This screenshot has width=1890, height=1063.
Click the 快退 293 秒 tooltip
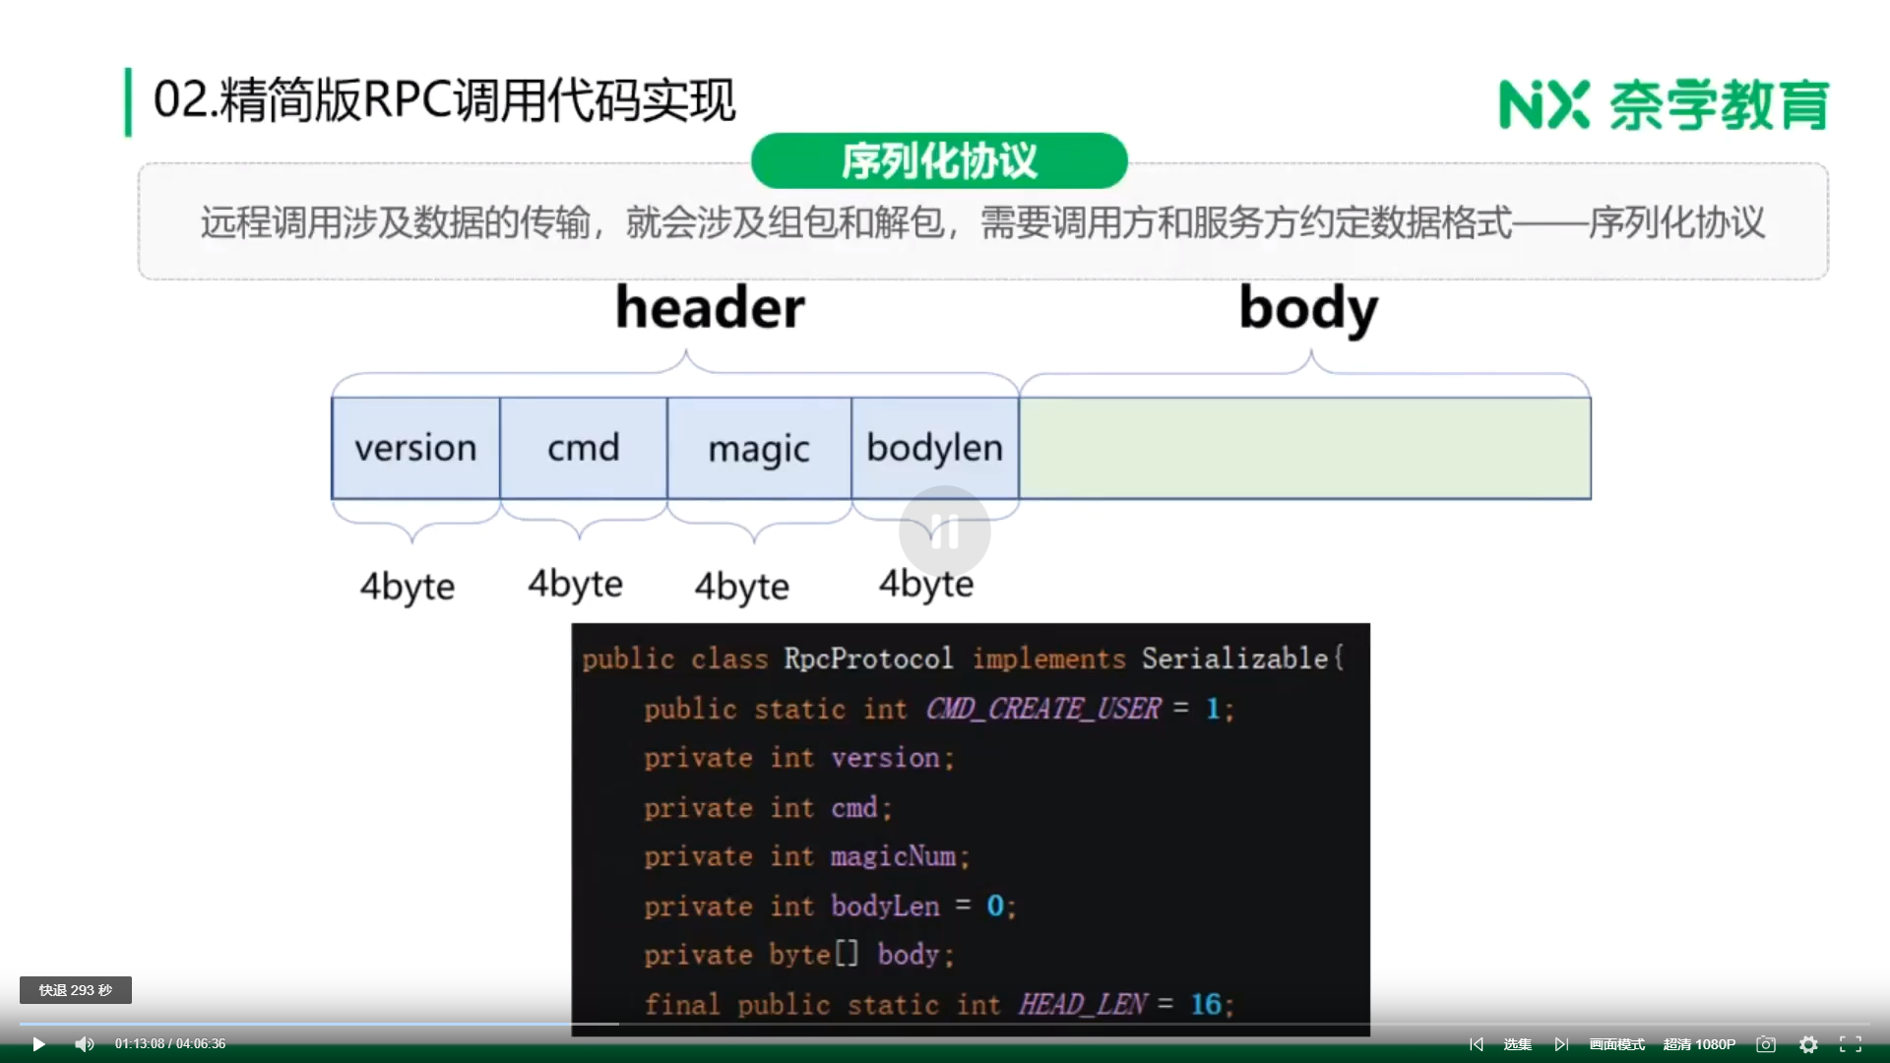point(76,990)
